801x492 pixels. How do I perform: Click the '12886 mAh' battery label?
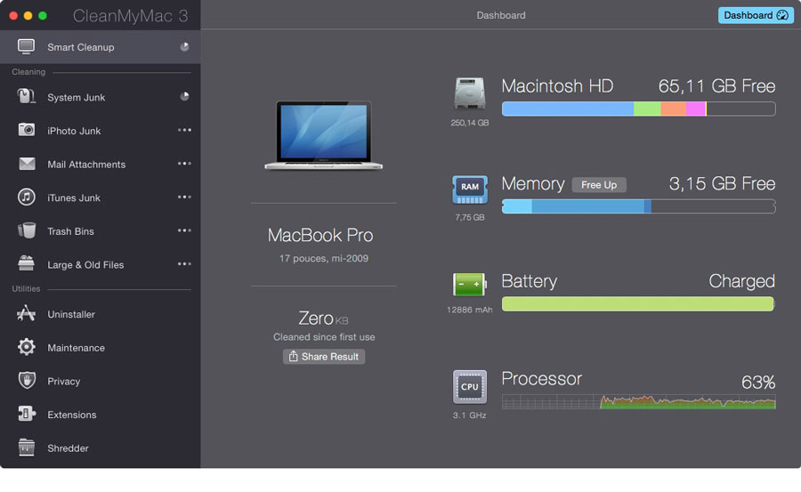coord(469,310)
